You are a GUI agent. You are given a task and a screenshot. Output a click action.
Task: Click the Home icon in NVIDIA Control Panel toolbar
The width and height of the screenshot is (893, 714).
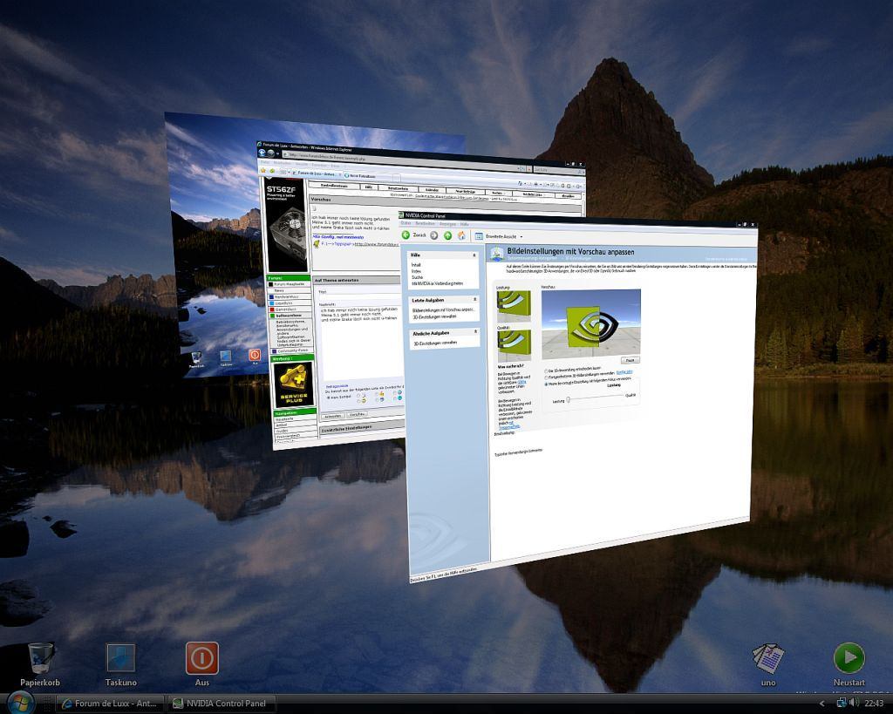462,235
